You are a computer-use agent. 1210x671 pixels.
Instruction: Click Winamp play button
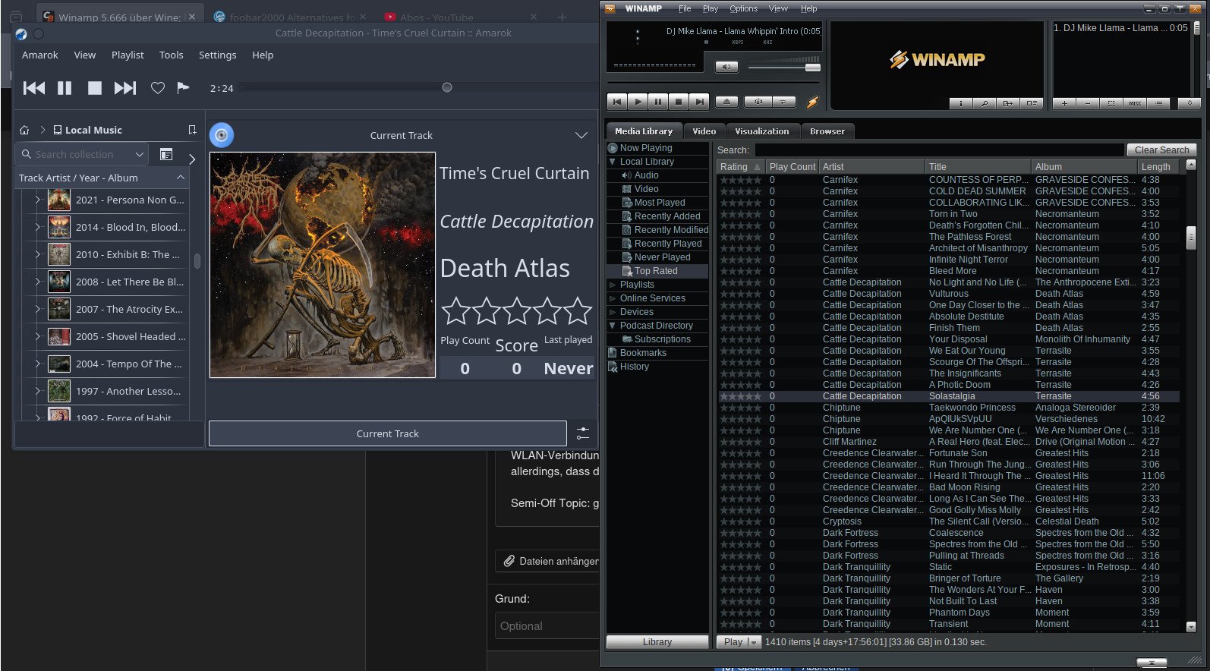(x=638, y=102)
